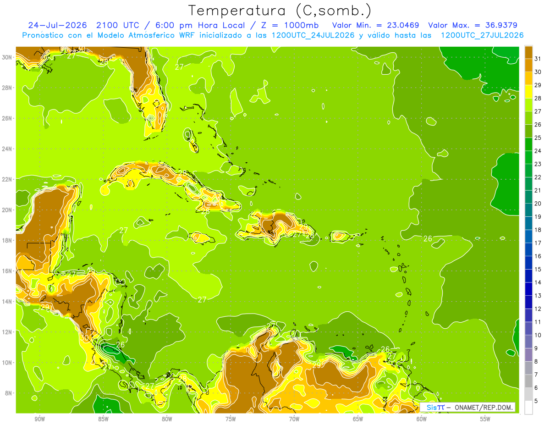
Task: Click color-scale value "10"
Action: coord(538,335)
